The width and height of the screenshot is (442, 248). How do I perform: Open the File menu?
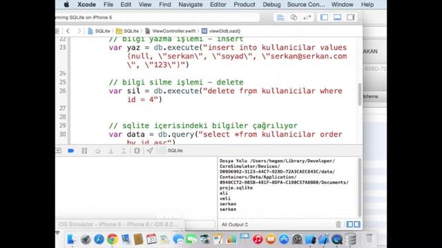point(108,5)
